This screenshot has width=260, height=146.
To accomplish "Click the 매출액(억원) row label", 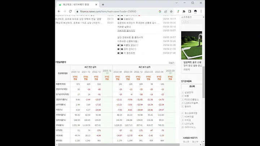I will tap(61, 84).
